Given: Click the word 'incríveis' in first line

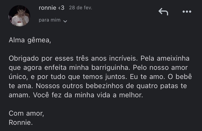Looking at the screenshot, I should [122, 58].
